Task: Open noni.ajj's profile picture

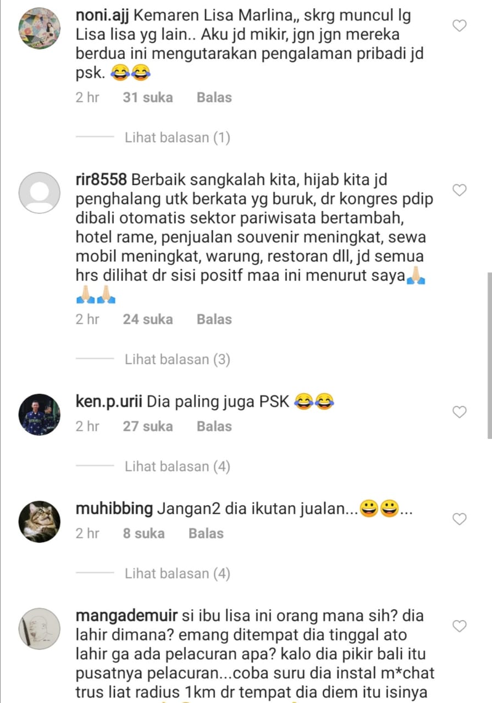Action: pos(40,29)
